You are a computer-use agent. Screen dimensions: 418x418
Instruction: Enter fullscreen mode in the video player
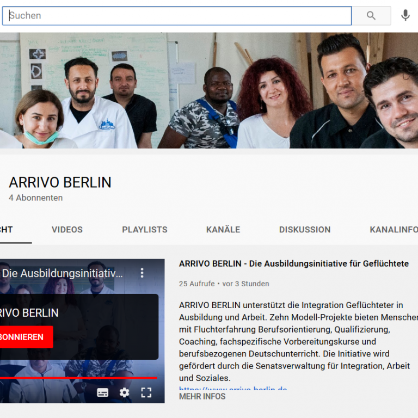click(x=146, y=392)
